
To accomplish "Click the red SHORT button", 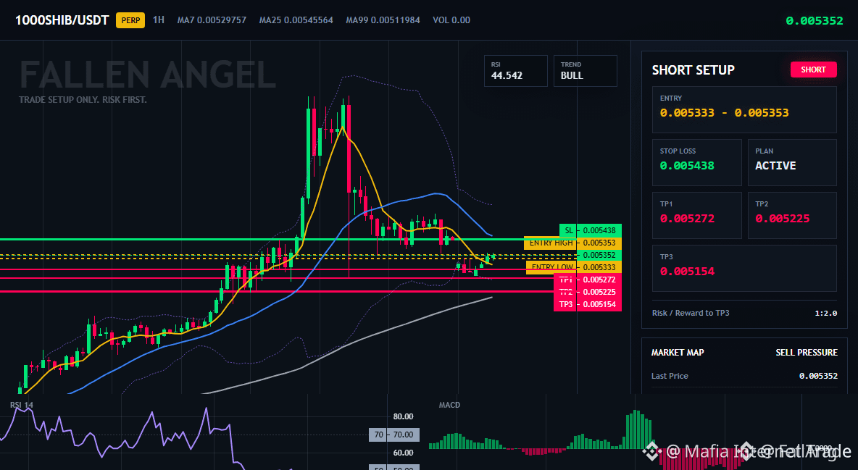I will (813, 70).
